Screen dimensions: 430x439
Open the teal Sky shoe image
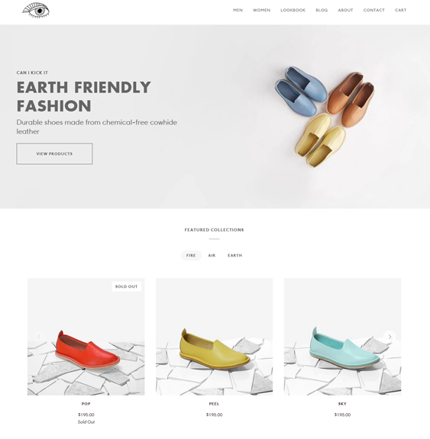[342, 337]
